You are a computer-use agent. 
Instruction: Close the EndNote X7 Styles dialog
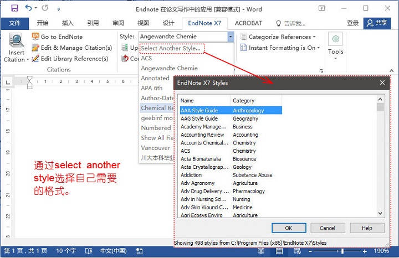click(382, 82)
